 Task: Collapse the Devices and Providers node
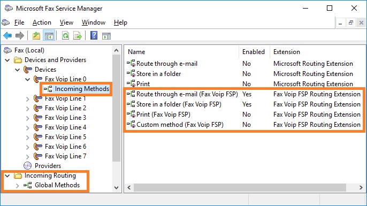[x=7, y=60]
